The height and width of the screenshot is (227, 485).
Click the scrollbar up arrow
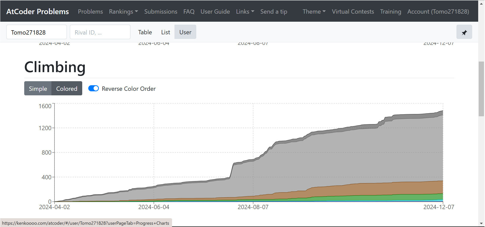pyautogui.click(x=481, y=3)
